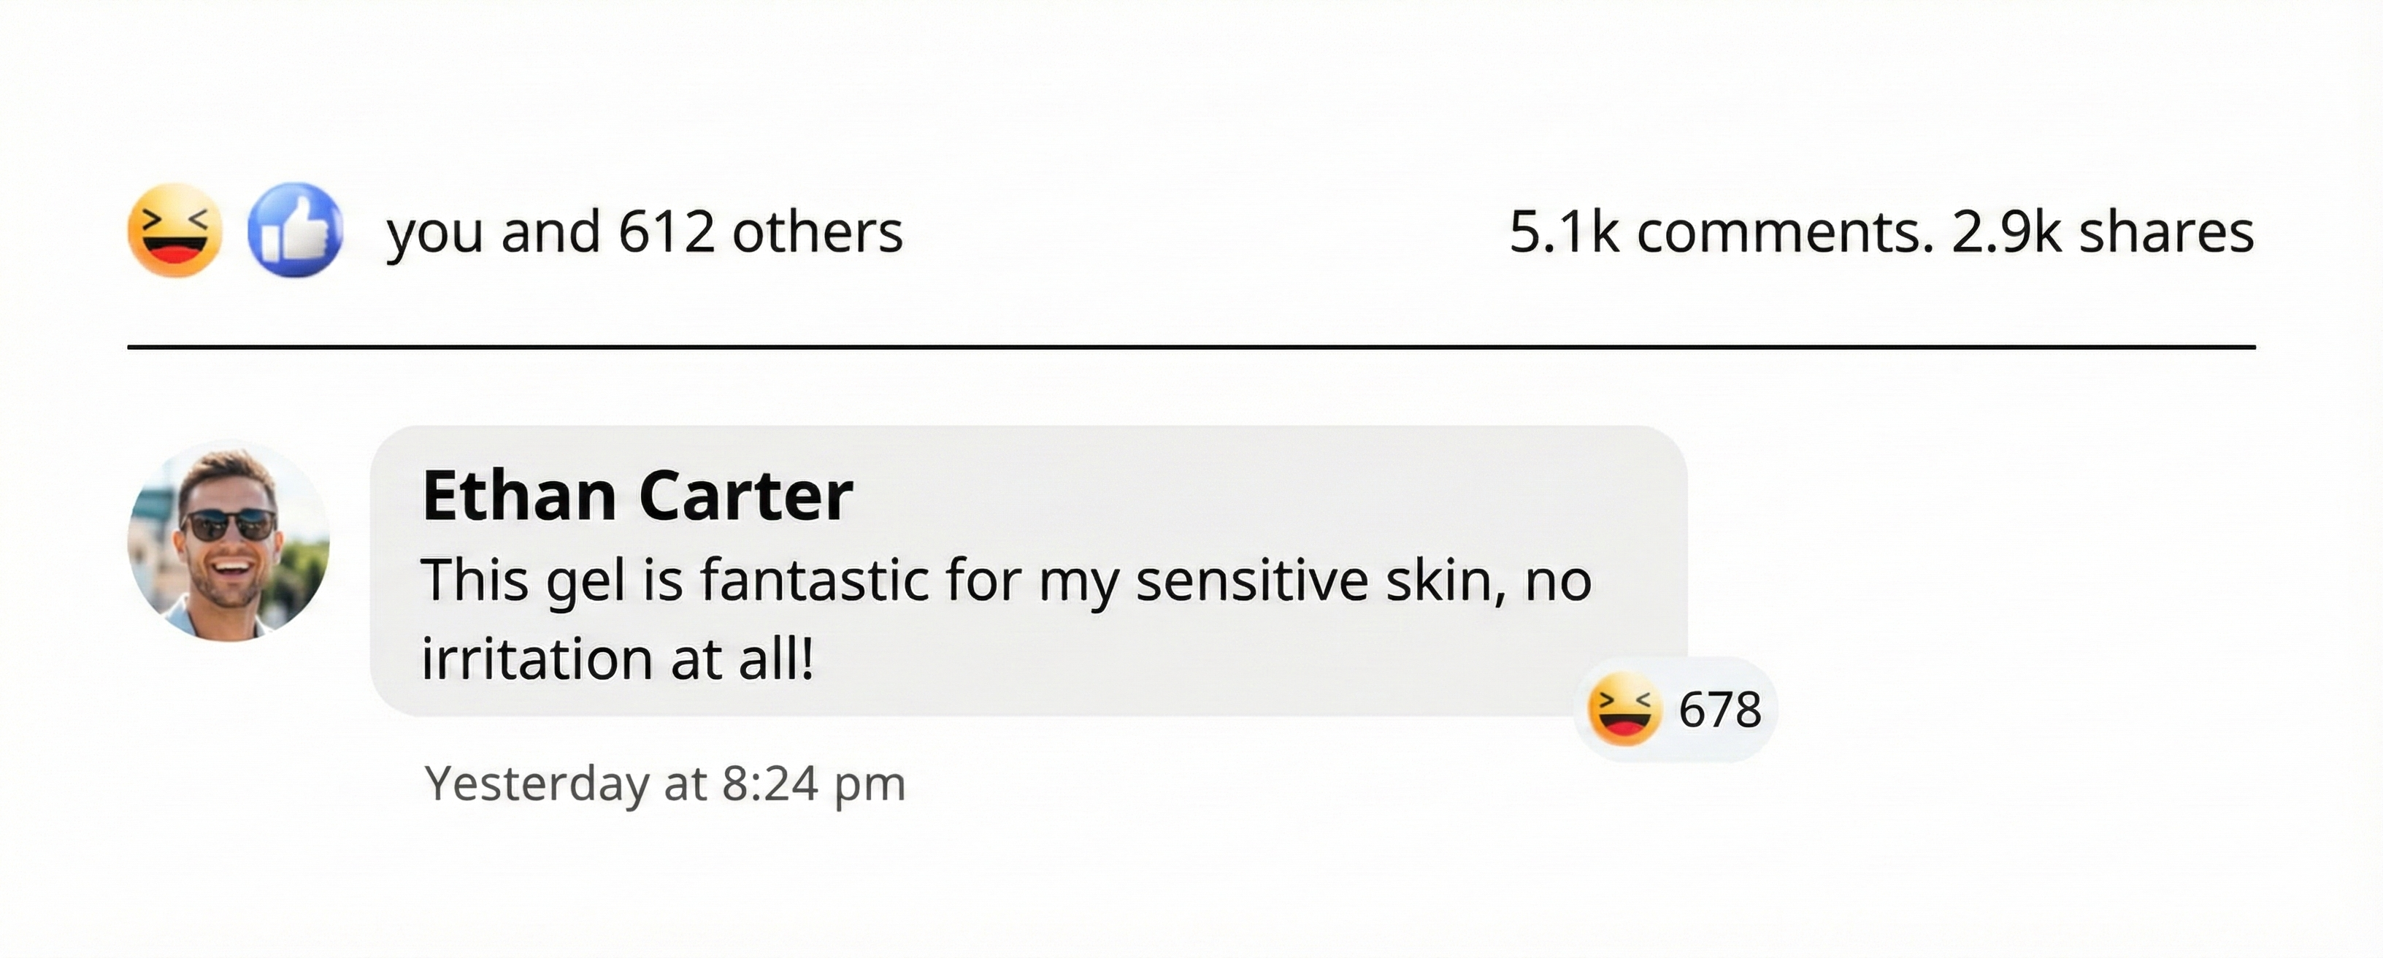View the 2.9k shares list
This screenshot has height=958, width=2383.
coord(2103,231)
